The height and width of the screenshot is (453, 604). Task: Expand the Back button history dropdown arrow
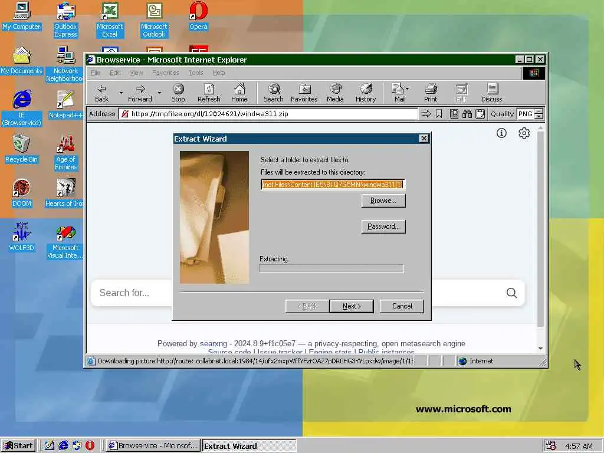point(121,93)
